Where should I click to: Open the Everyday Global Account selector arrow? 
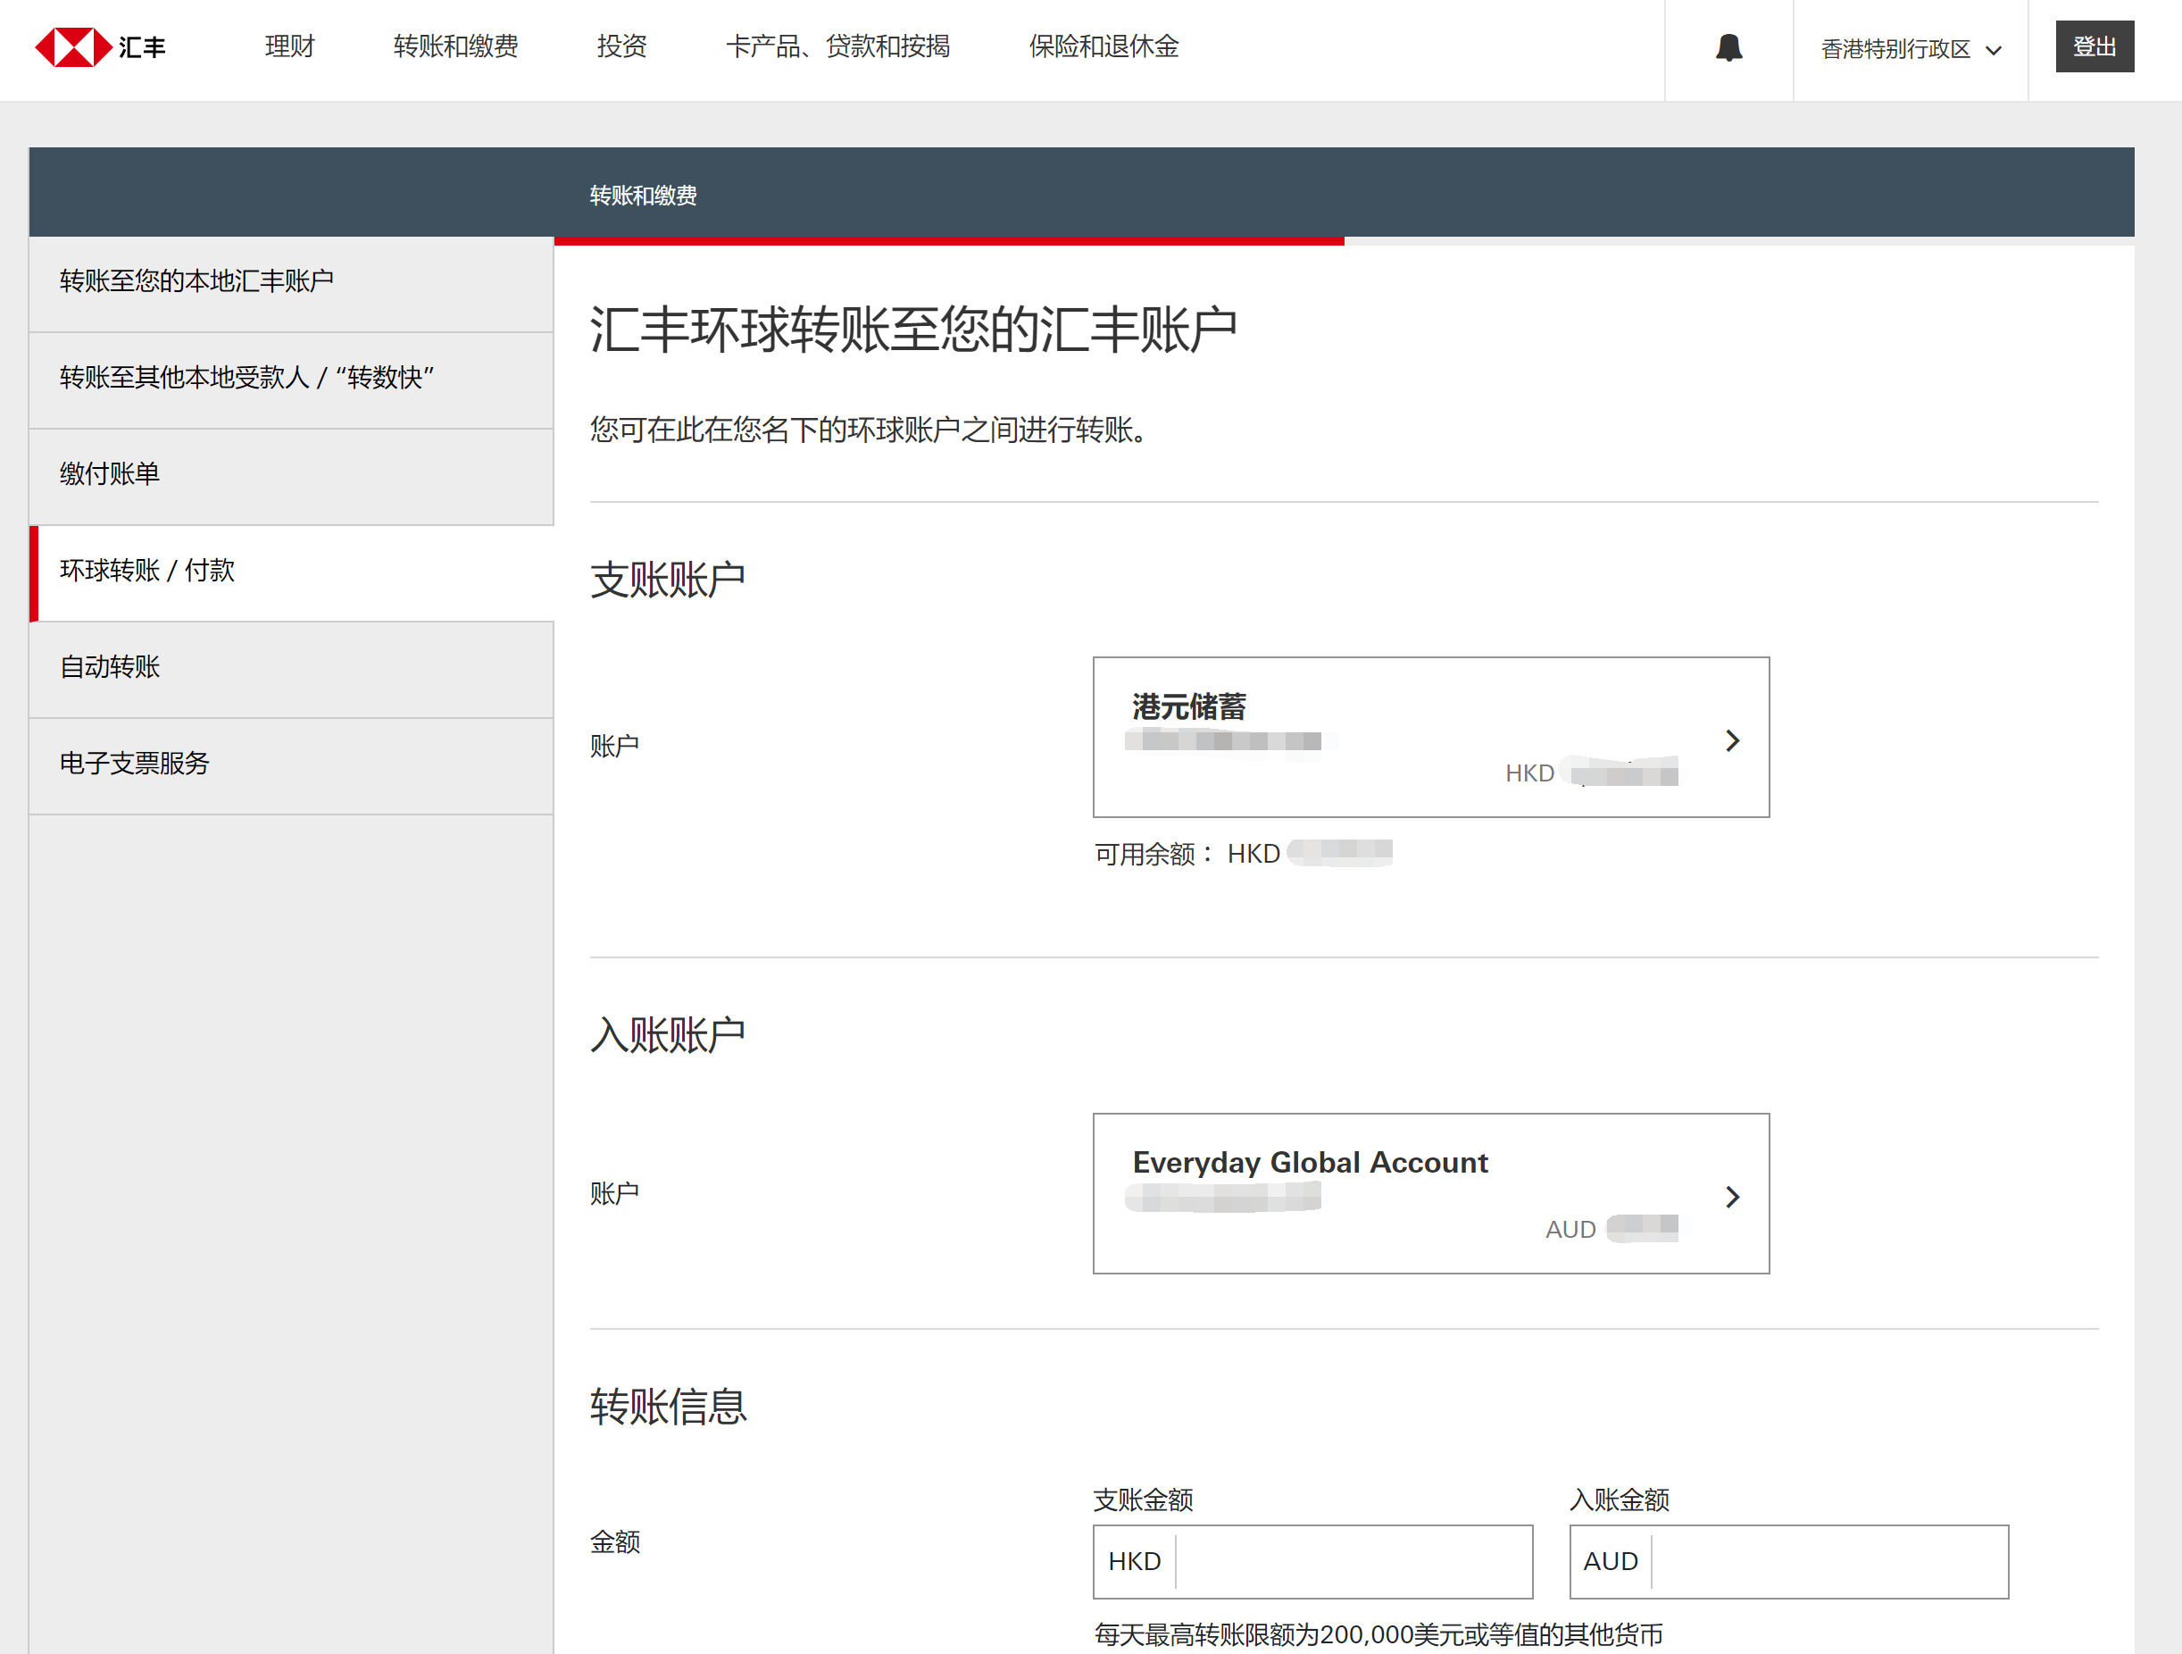[x=1733, y=1196]
